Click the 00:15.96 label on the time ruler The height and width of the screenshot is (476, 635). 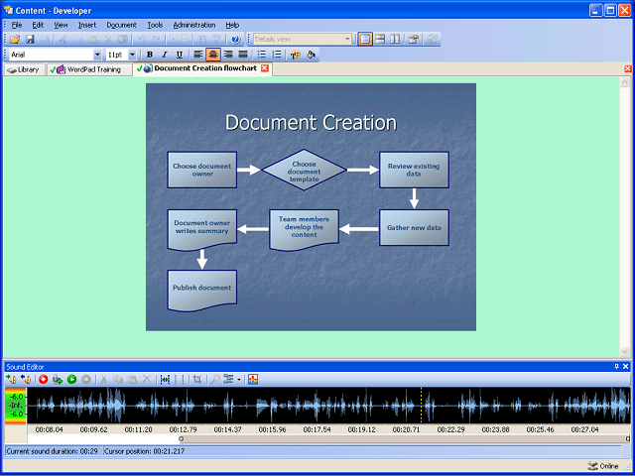(273, 429)
